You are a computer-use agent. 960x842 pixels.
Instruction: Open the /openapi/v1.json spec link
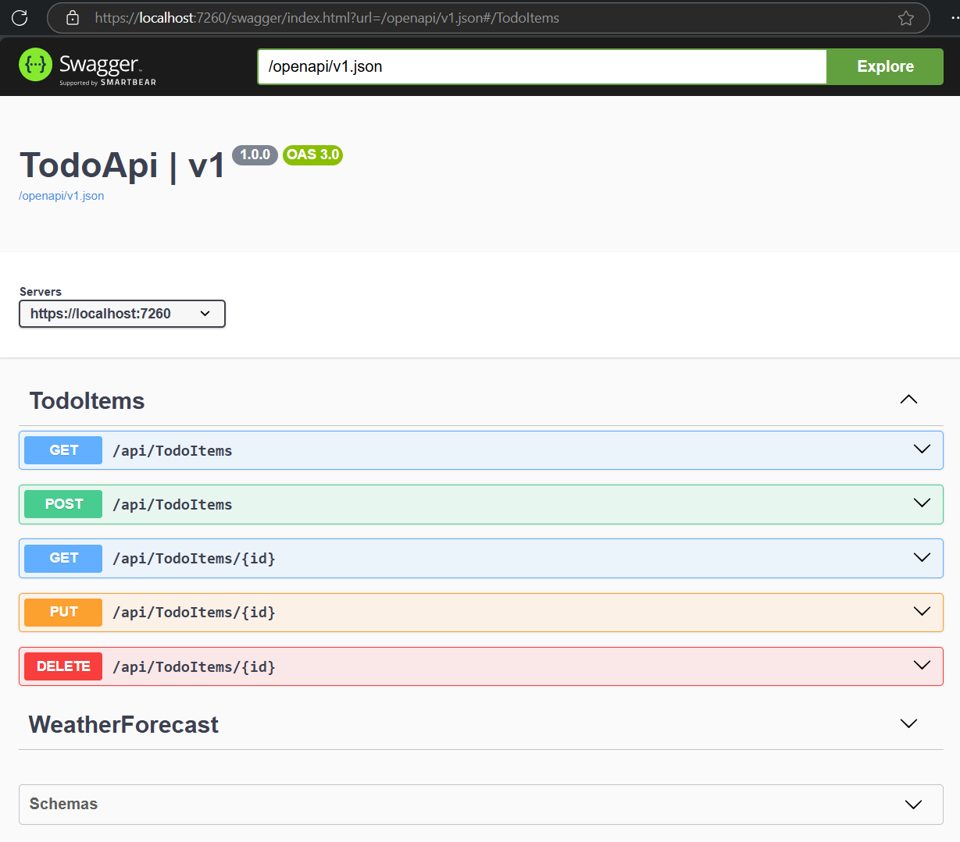click(x=61, y=195)
